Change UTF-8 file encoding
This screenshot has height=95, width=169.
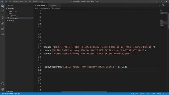coord(148,94)
